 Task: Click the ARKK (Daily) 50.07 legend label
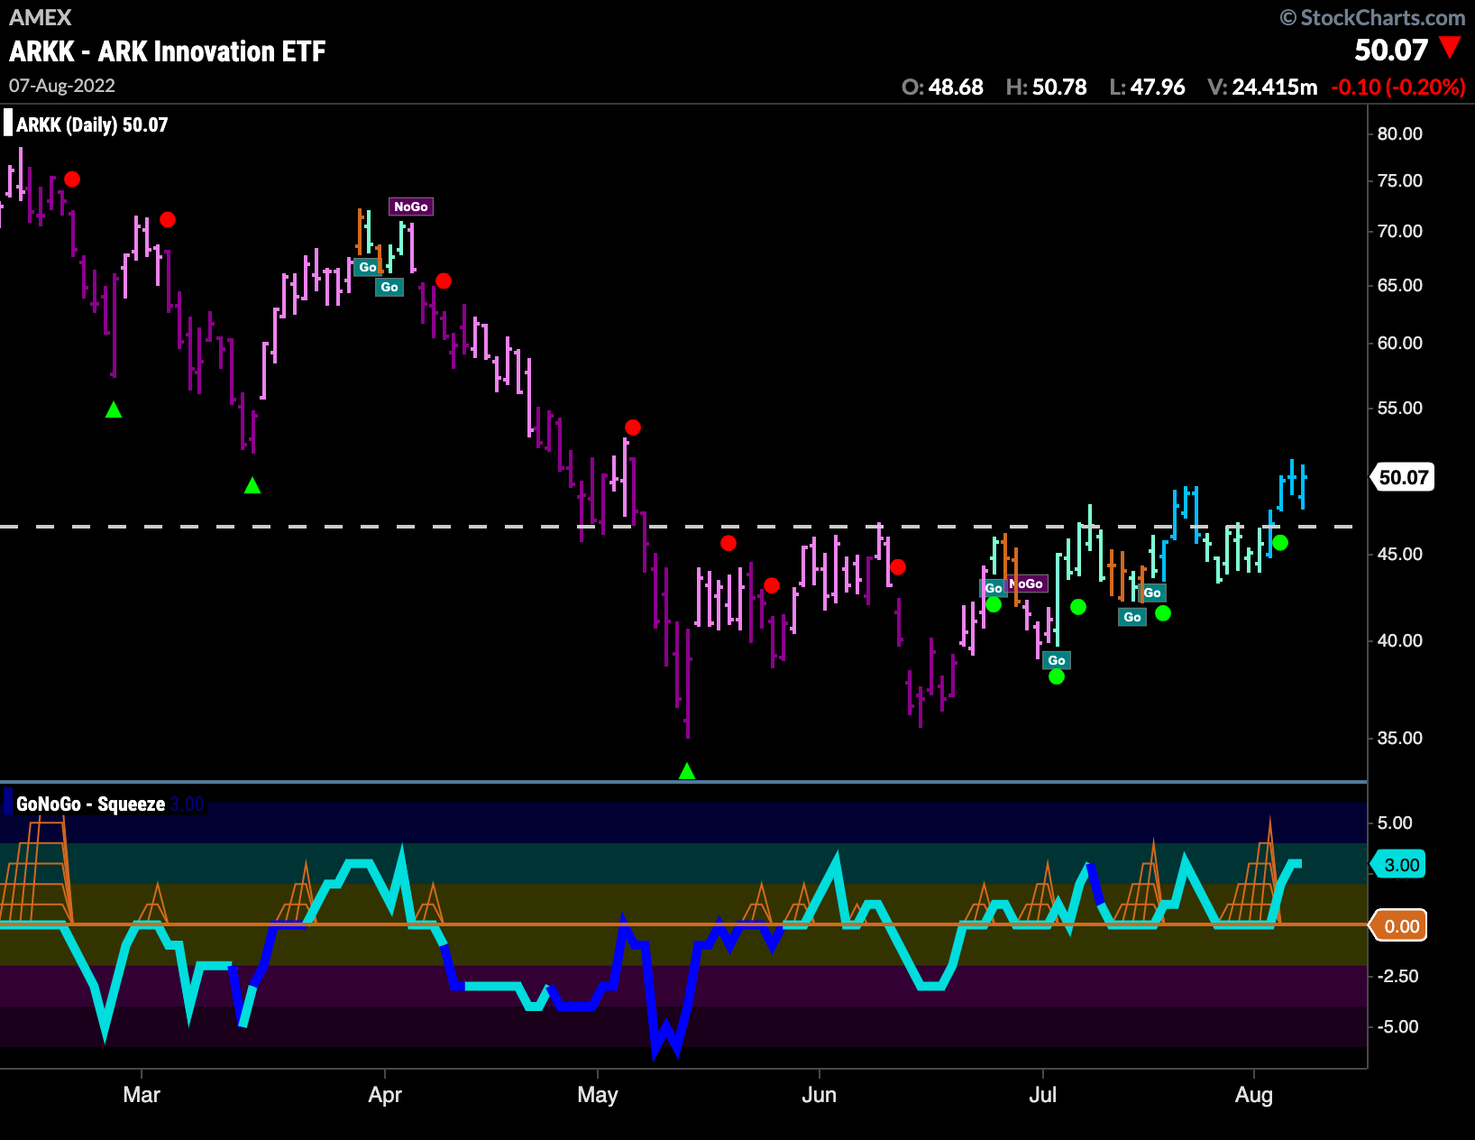click(92, 124)
